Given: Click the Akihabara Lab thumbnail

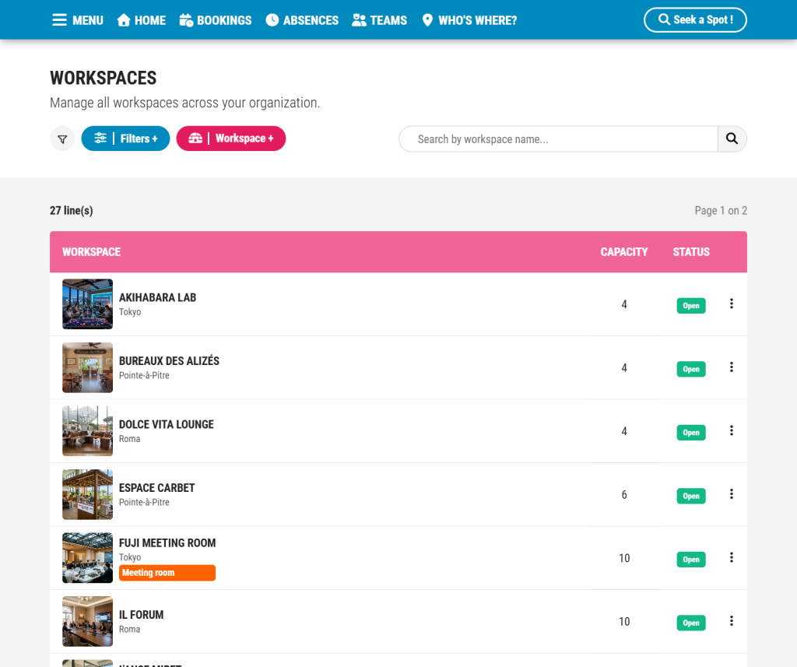Looking at the screenshot, I should [x=87, y=304].
